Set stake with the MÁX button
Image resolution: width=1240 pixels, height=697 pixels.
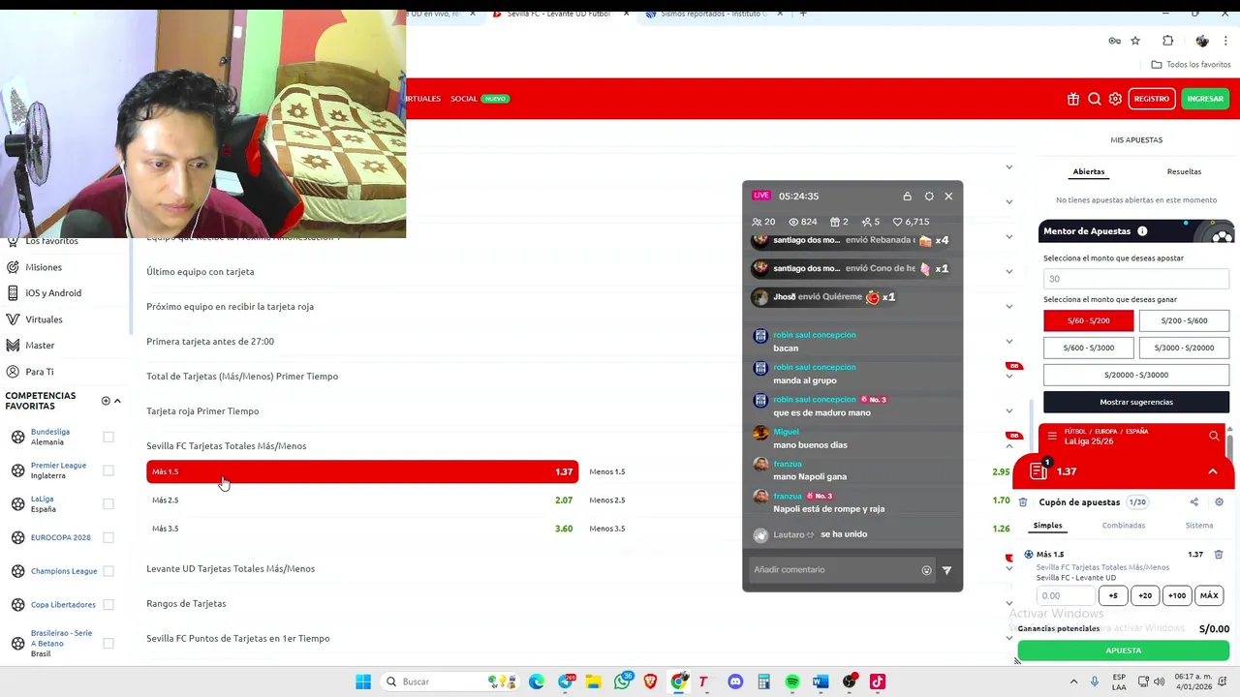[1209, 596]
